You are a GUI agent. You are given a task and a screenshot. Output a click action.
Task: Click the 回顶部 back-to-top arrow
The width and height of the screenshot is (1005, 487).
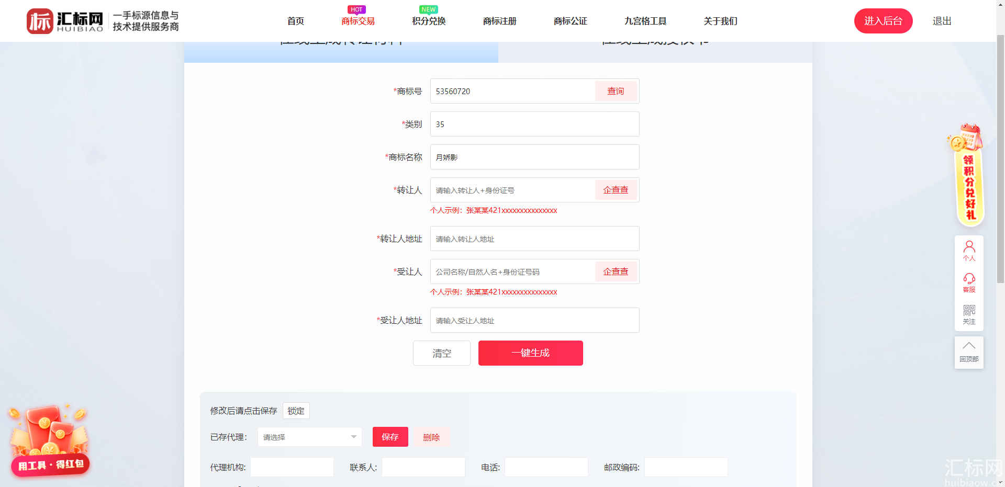tap(969, 352)
